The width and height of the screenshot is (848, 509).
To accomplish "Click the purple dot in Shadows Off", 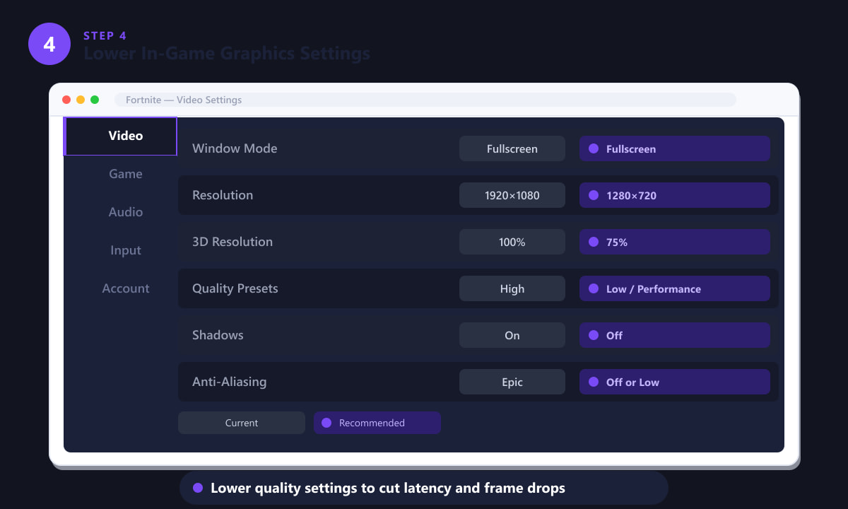I will coord(594,335).
